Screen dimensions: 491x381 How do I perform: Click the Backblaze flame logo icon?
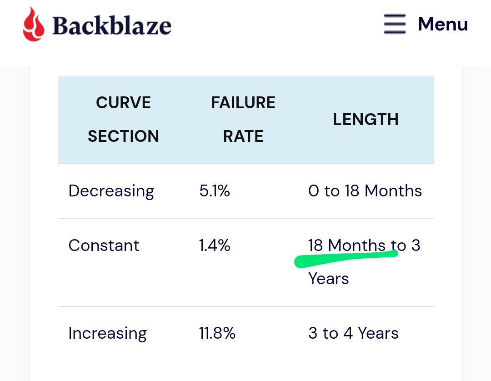[x=34, y=24]
